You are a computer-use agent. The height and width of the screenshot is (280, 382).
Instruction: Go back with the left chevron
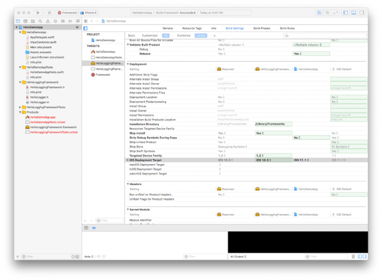[92, 21]
